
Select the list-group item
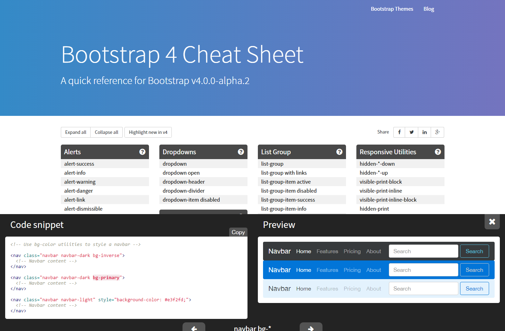[x=302, y=164]
